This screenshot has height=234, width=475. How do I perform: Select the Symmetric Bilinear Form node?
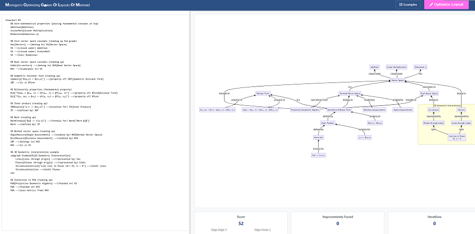point(340,110)
